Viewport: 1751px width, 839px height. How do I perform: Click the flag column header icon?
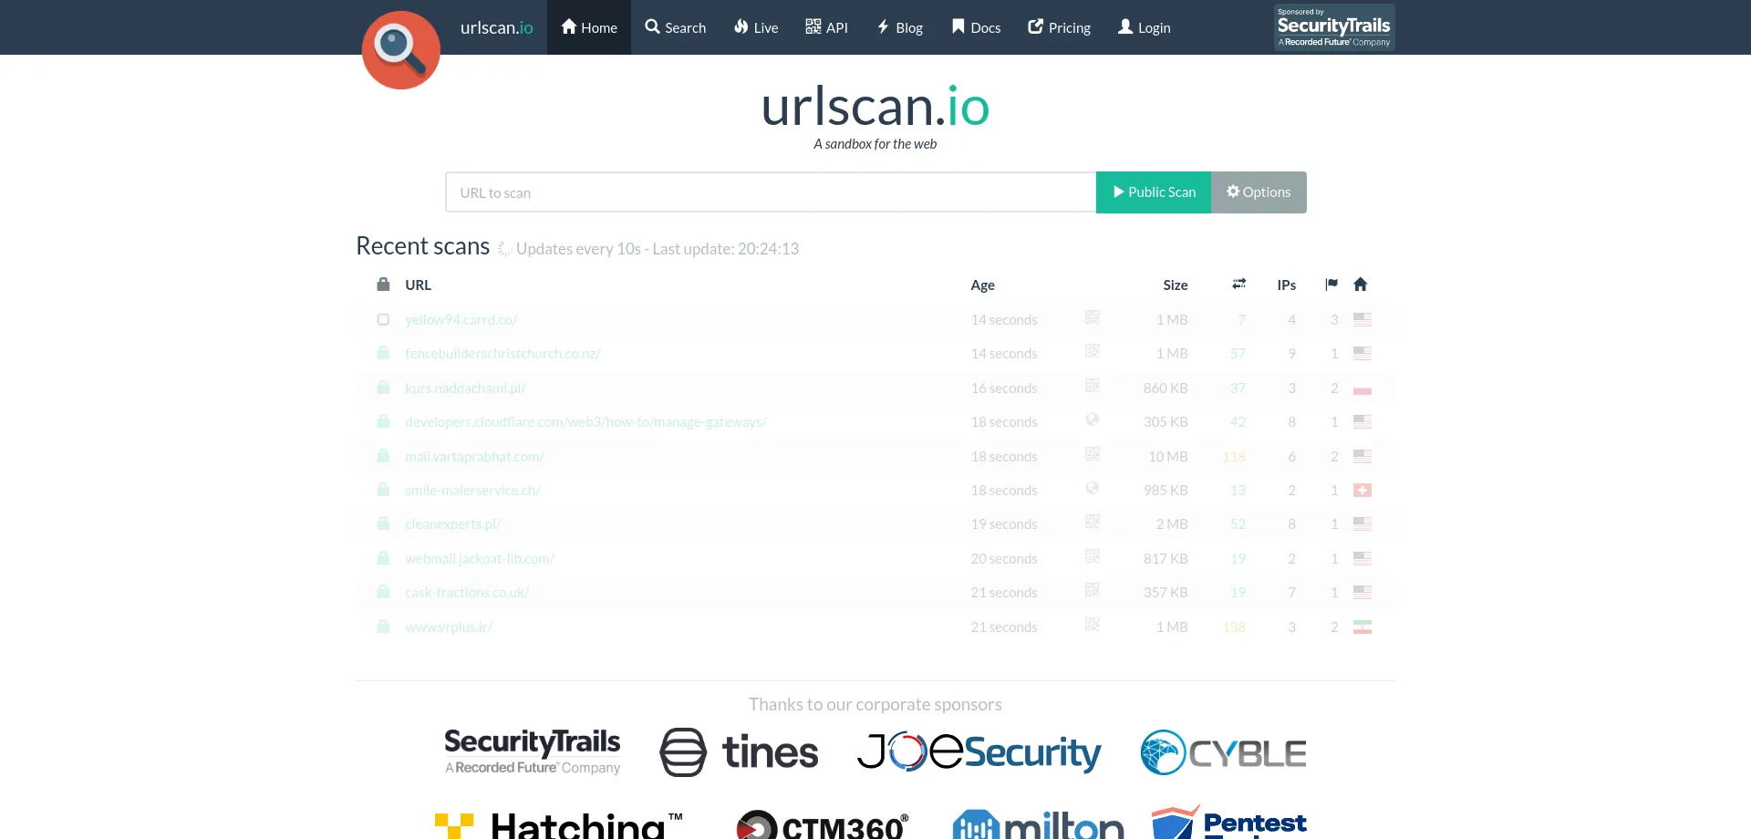pyautogui.click(x=1331, y=285)
